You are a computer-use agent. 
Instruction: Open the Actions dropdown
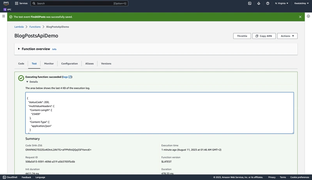(287, 36)
